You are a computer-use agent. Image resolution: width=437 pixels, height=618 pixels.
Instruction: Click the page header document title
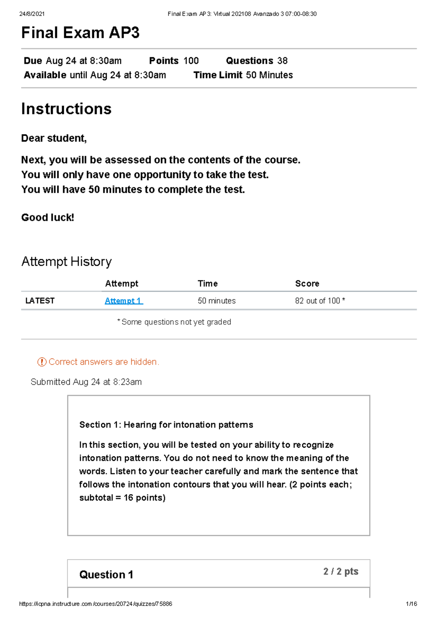click(x=242, y=14)
